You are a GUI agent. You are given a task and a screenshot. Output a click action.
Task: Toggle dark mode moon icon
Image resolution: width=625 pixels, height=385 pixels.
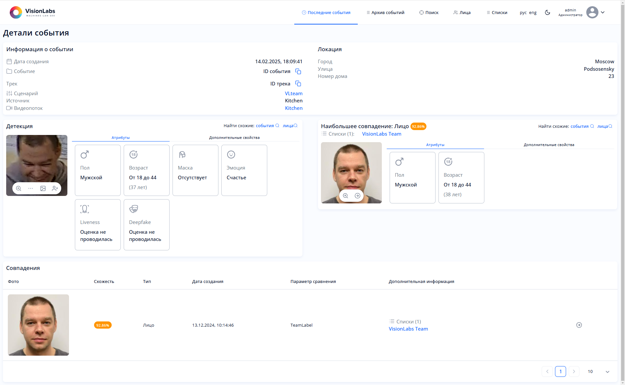click(548, 12)
